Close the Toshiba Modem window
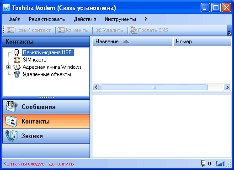Screen dimensions: 234x170 point(226,7)
